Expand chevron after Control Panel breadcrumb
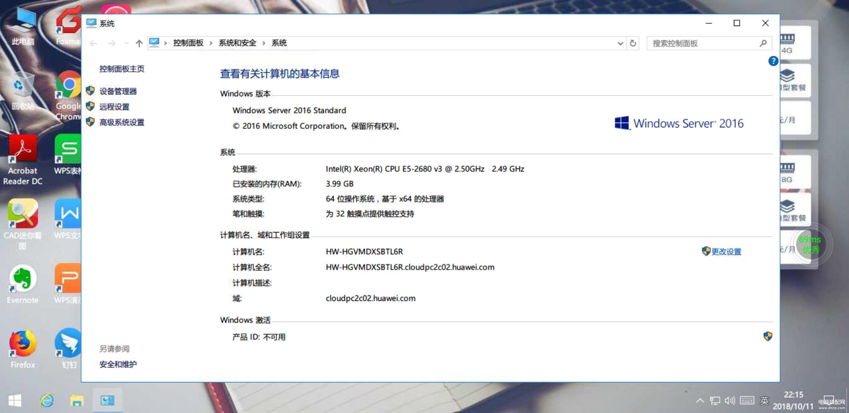Screen dimensions: 849x413 pos(211,43)
